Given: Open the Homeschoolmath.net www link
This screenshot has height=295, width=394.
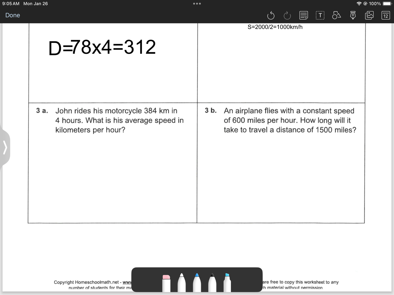Looking at the screenshot, I should (x=127, y=282).
